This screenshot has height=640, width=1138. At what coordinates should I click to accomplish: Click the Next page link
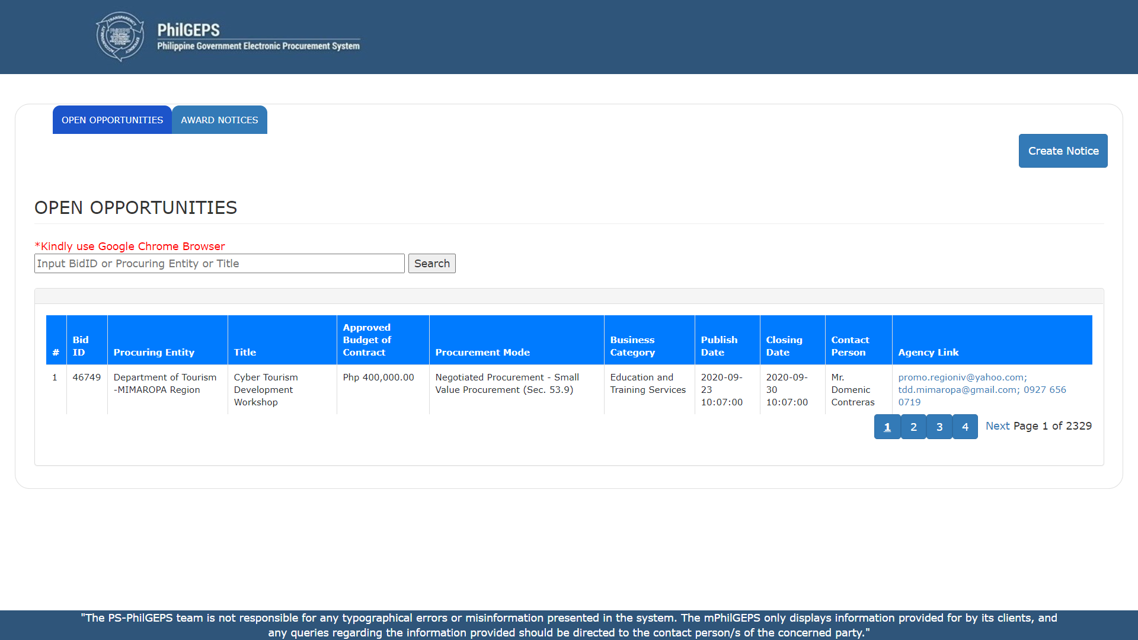998,425
